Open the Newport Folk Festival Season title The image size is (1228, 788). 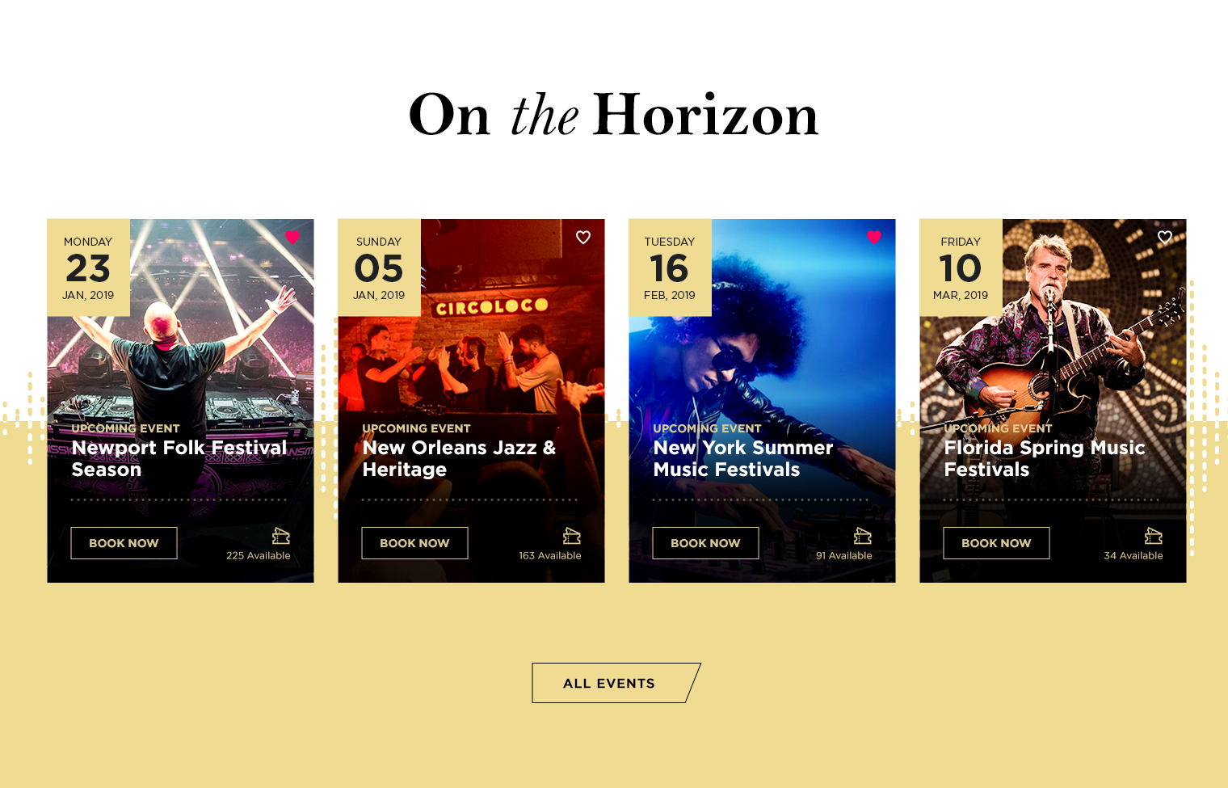[x=179, y=458]
